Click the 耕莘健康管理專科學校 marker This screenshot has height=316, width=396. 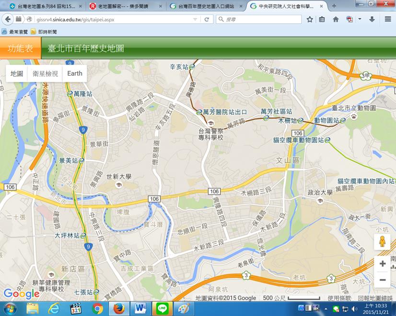pos(51,275)
